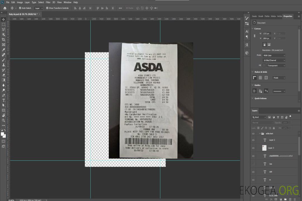The height and width of the screenshot is (201, 302).
Task: Open the Glyphs panel icon
Action: (247, 45)
